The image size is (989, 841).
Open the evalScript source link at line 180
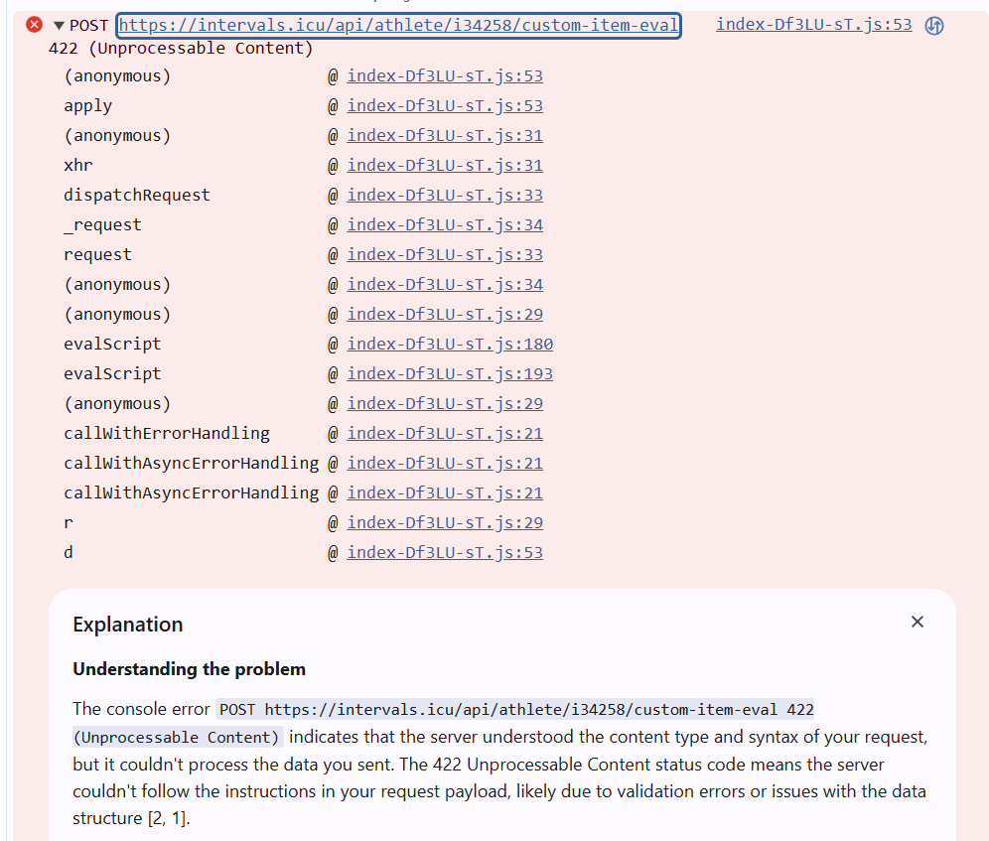449,345
